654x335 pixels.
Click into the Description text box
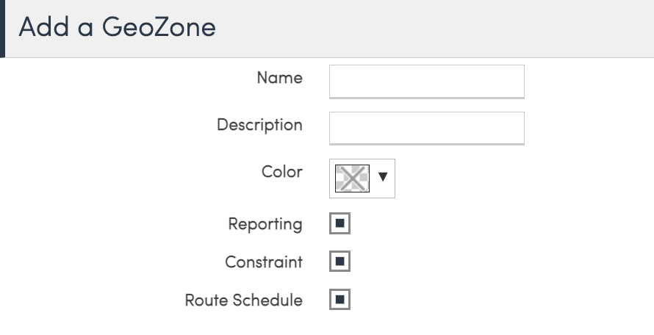pyautogui.click(x=426, y=127)
